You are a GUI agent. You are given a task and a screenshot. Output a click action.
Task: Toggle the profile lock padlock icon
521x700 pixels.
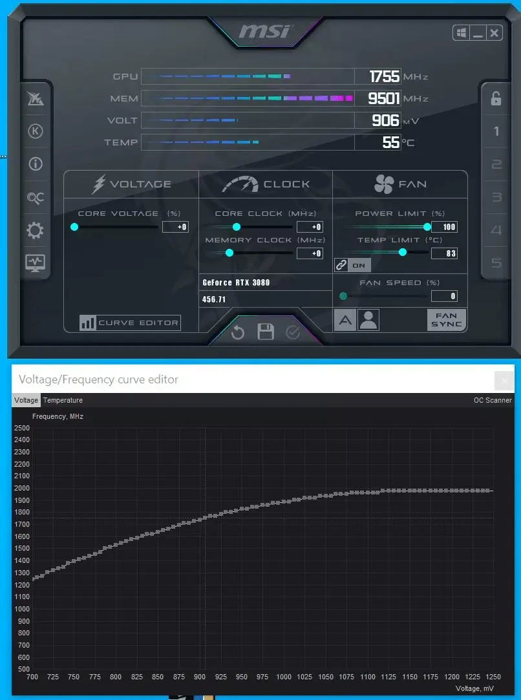496,98
